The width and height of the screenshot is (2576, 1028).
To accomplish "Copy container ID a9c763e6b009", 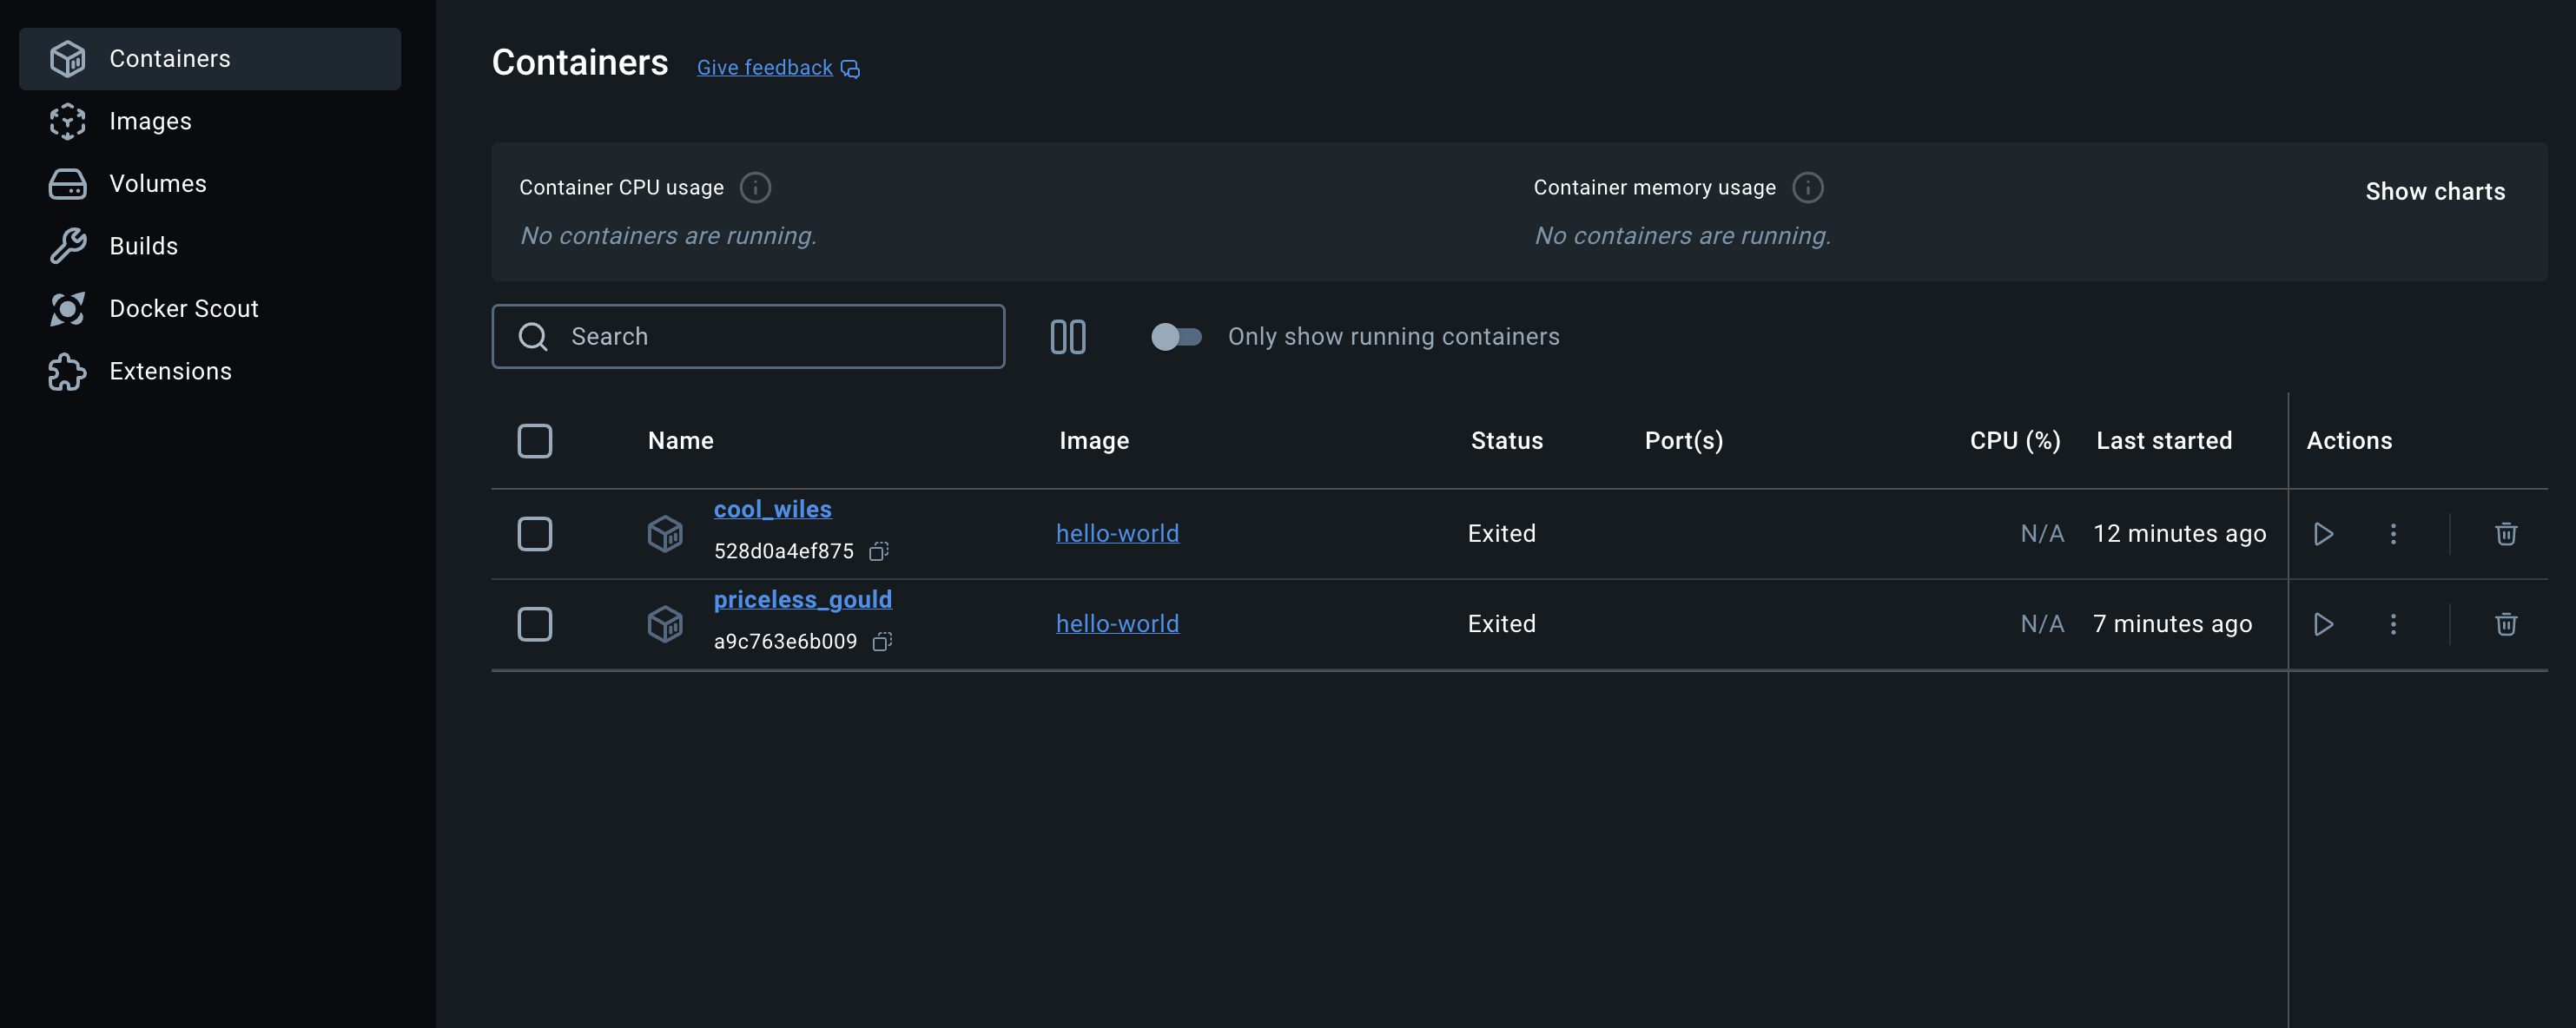I will [x=882, y=642].
